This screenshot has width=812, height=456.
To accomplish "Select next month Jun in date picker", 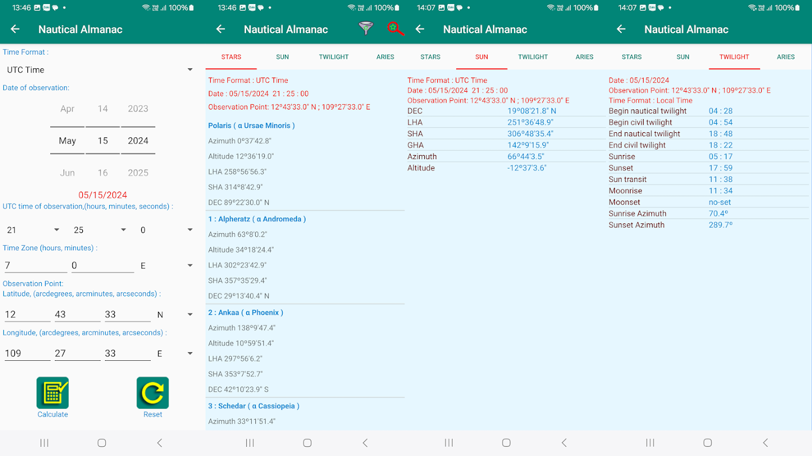I will tap(67, 173).
